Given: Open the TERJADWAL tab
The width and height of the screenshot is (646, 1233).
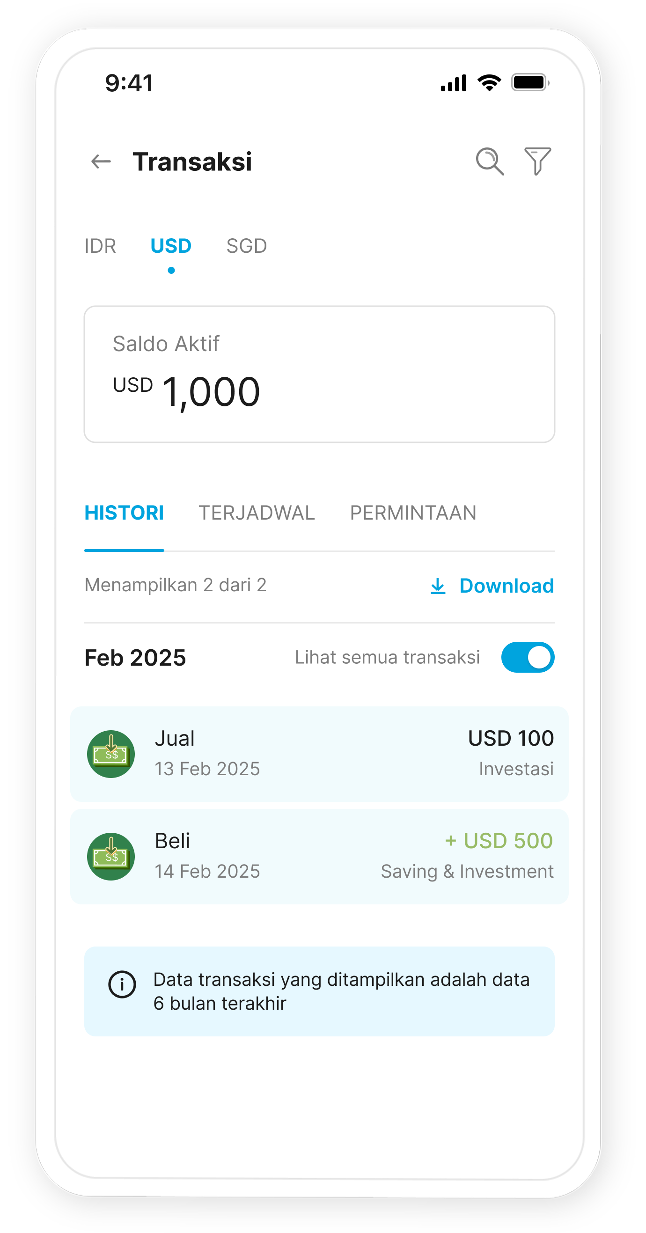Looking at the screenshot, I should click(257, 513).
